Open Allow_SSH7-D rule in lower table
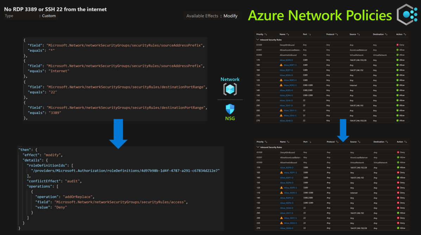 [287, 213]
